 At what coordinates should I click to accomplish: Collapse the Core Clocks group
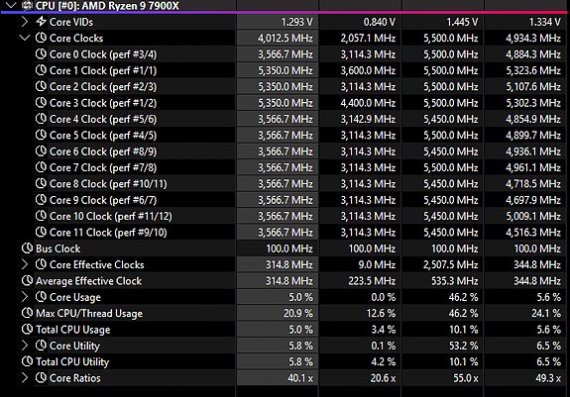(x=25, y=38)
